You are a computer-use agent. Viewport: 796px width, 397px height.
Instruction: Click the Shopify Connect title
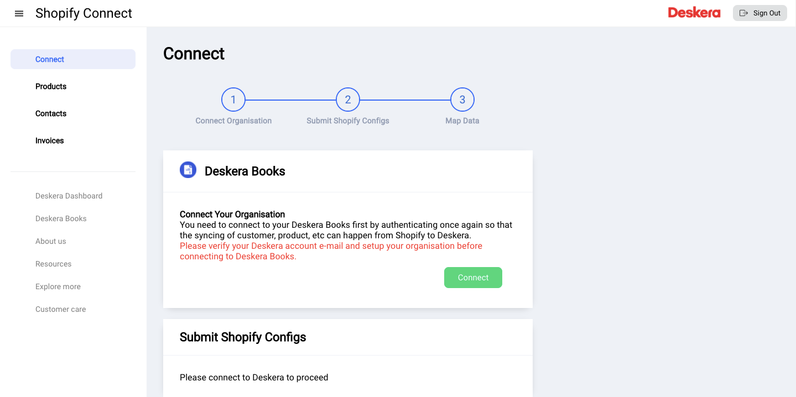click(x=84, y=13)
